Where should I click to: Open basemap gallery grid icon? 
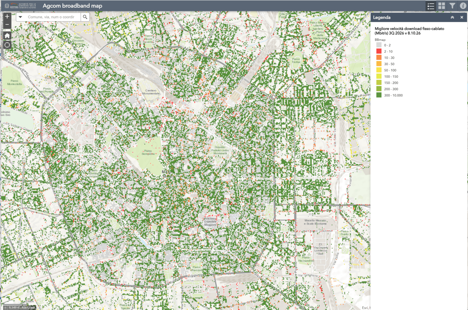tap(442, 6)
